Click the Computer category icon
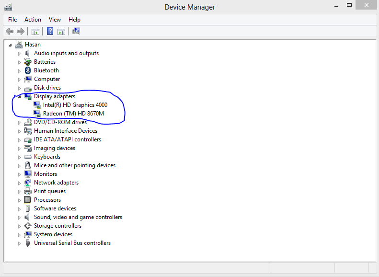Screen dimensions: 379x277 (x=28, y=79)
